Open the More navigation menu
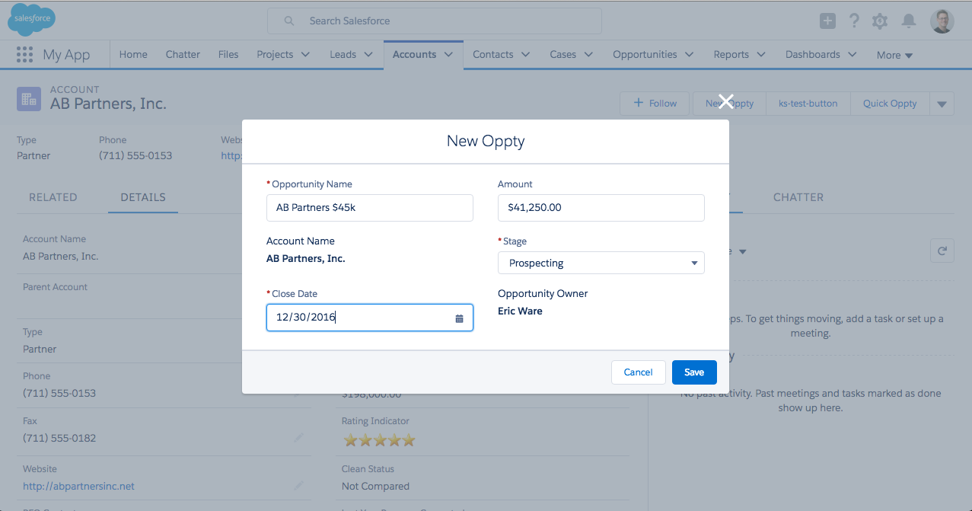972x511 pixels. pos(894,55)
